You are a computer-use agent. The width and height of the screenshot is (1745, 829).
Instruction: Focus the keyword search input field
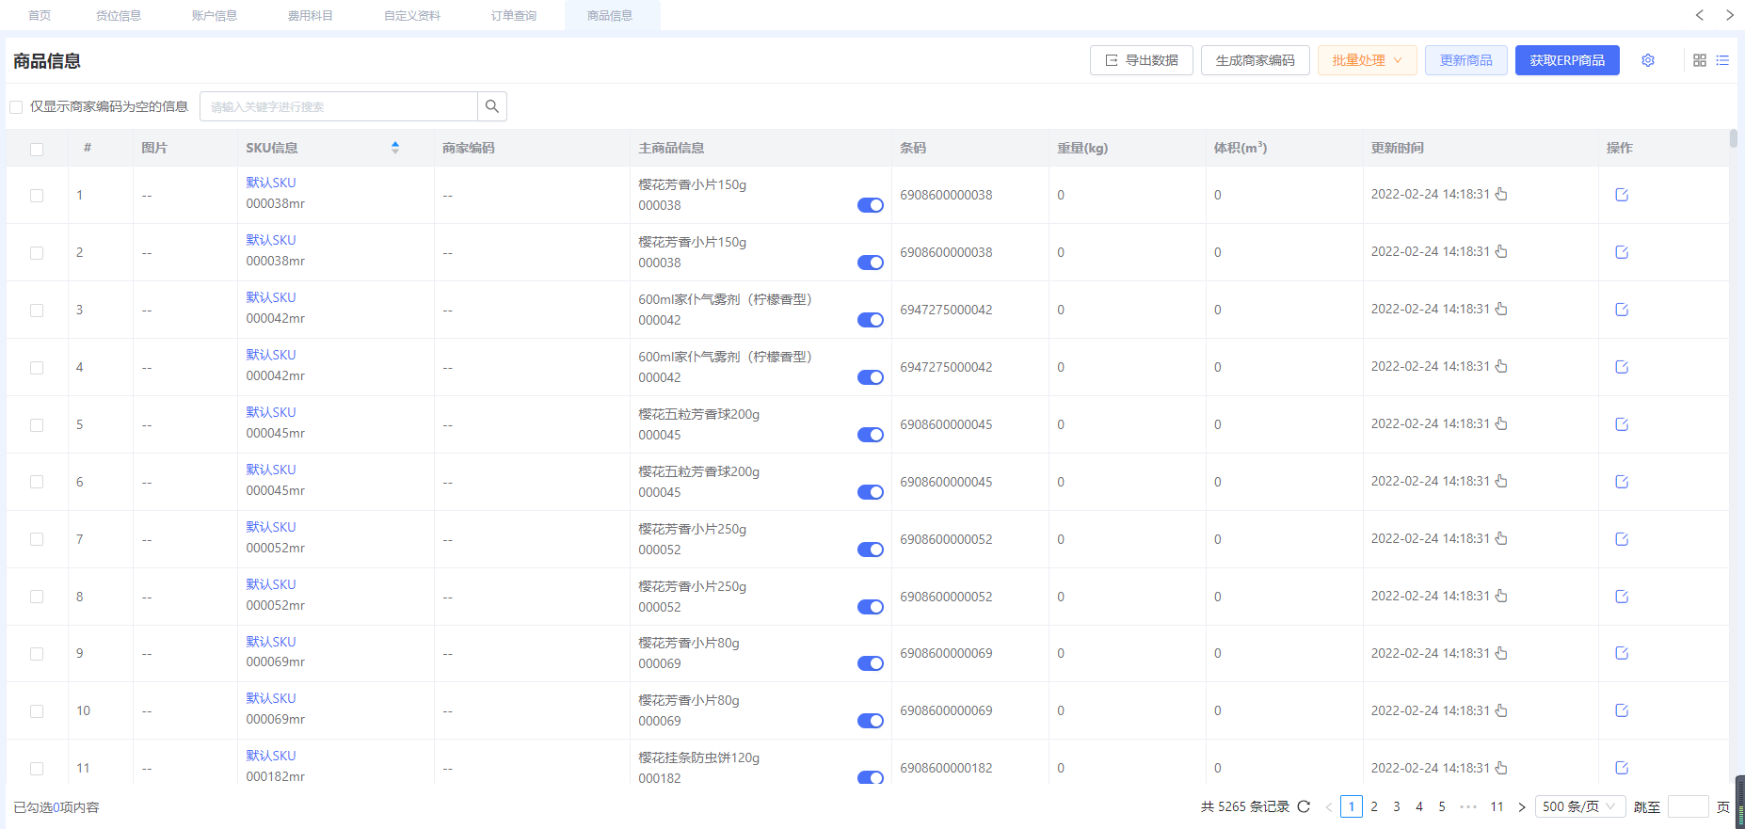(x=339, y=106)
